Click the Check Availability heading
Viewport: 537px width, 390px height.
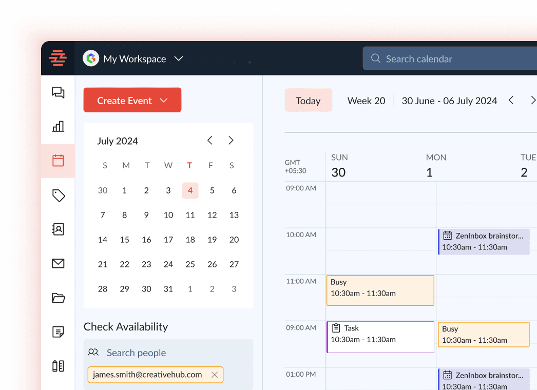click(x=126, y=327)
